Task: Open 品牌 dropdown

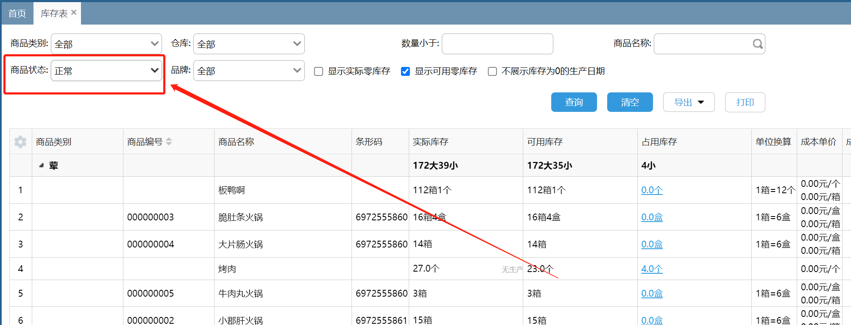Action: coord(249,70)
